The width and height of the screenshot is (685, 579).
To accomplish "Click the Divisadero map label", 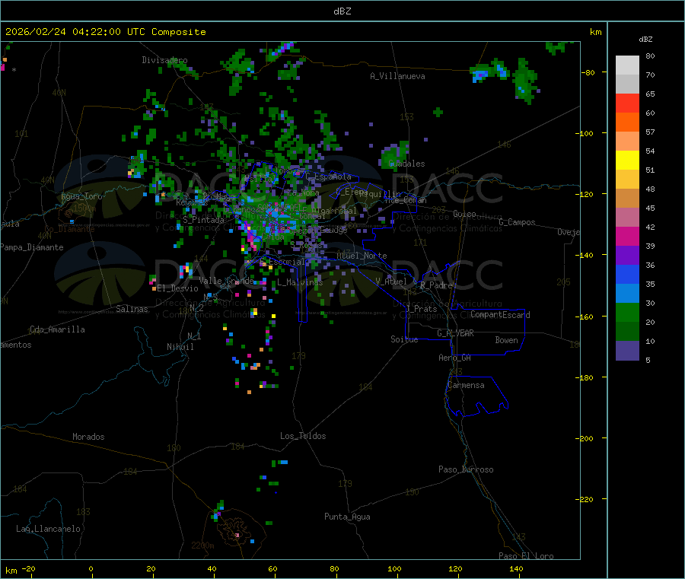I will coord(164,60).
